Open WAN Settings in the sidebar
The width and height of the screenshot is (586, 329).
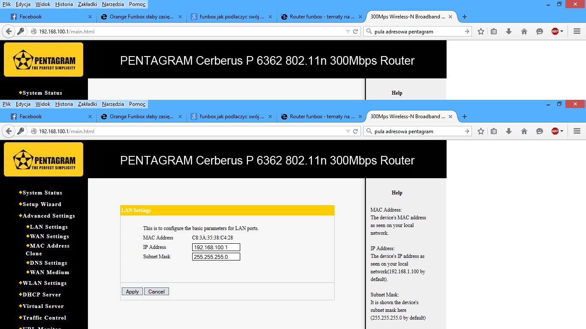pyautogui.click(x=47, y=236)
